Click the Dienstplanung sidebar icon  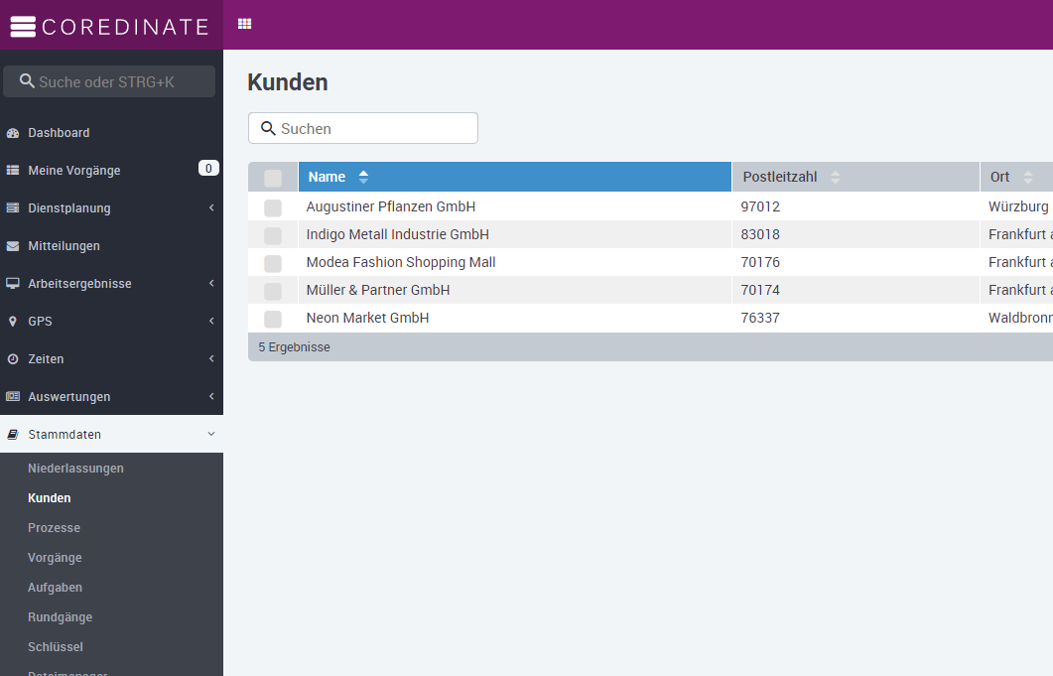tap(13, 208)
